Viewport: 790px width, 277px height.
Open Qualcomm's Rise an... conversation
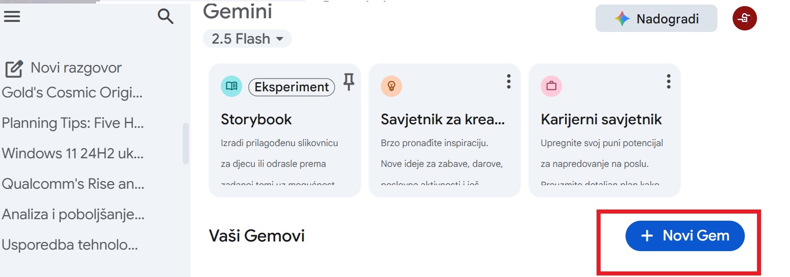pyautogui.click(x=73, y=184)
